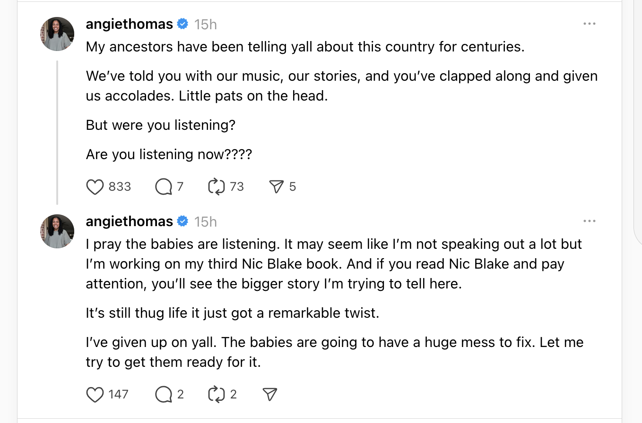Like the first post with 833 likes

pos(95,187)
